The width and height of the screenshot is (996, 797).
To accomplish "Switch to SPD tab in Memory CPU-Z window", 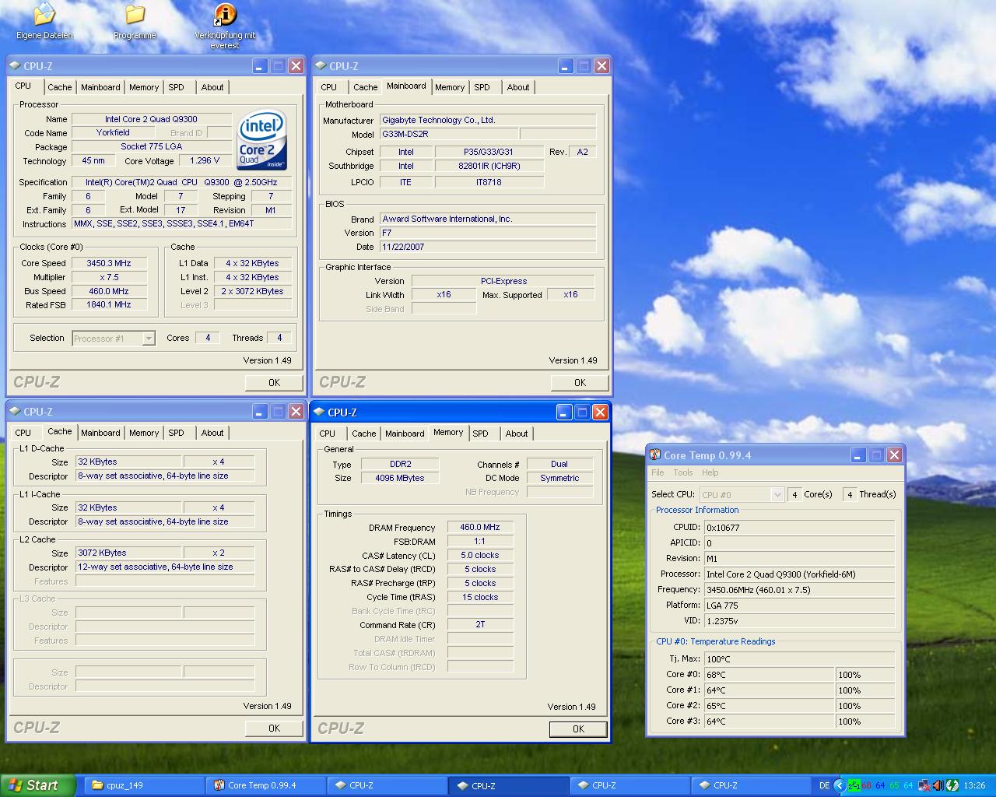I will [481, 434].
